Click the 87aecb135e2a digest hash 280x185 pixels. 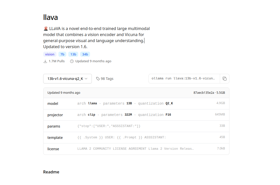pyautogui.click(x=204, y=93)
